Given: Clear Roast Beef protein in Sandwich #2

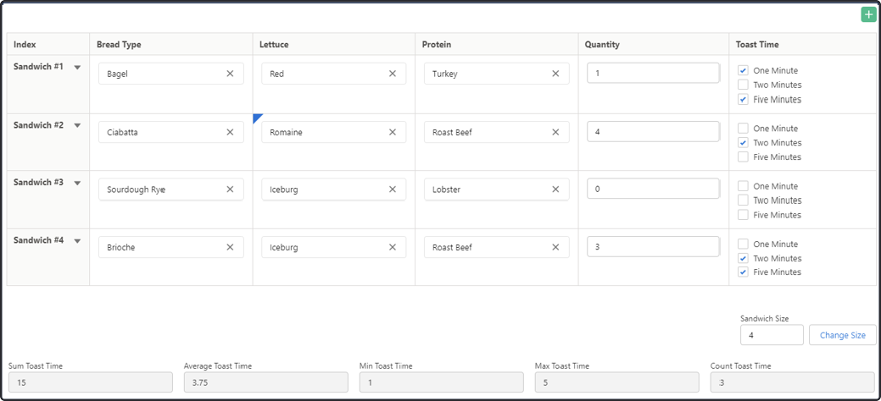Looking at the screenshot, I should point(555,132).
